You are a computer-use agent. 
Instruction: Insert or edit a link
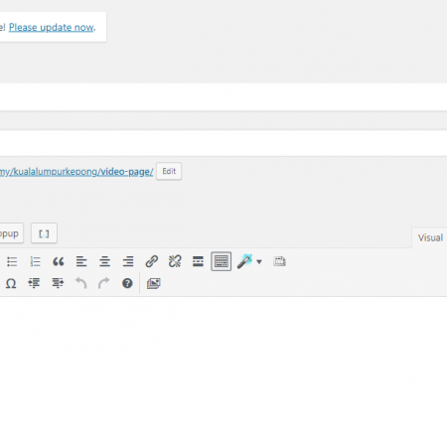(x=152, y=261)
